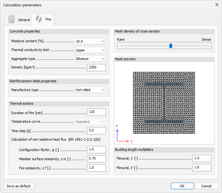
Task: Click the Aggregate type label
Action: tap(23, 59)
